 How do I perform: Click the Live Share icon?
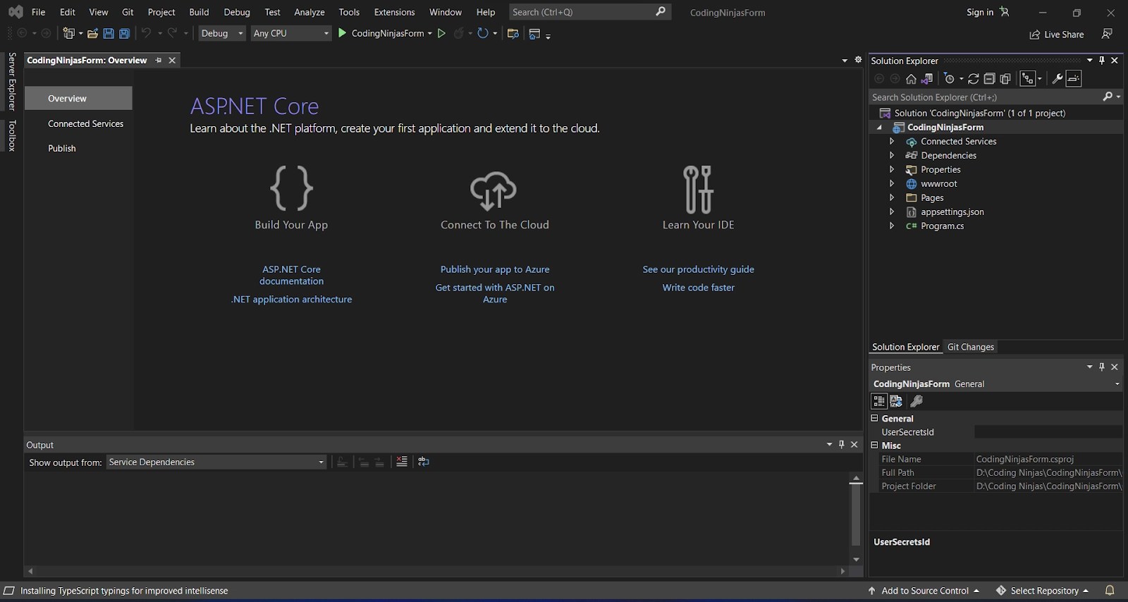click(1034, 35)
